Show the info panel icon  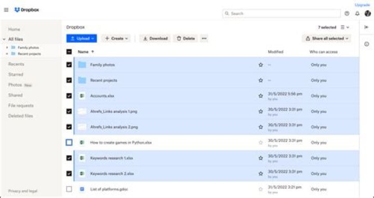pyautogui.click(x=367, y=44)
